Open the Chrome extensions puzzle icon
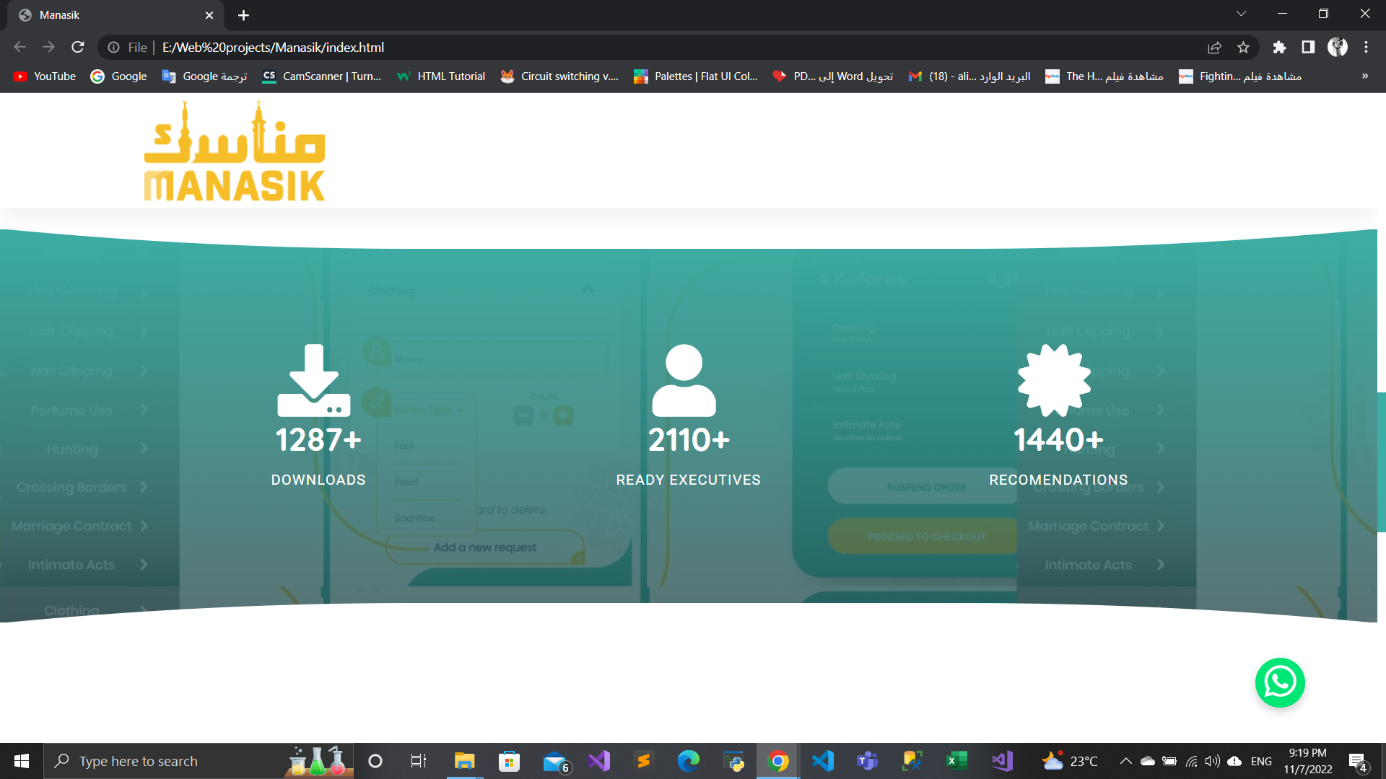Screen dimensions: 1386x779 (x=1279, y=47)
